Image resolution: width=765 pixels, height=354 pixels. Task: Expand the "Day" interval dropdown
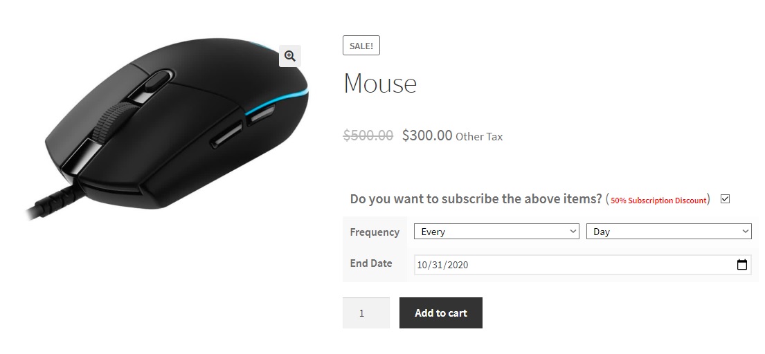pos(669,232)
